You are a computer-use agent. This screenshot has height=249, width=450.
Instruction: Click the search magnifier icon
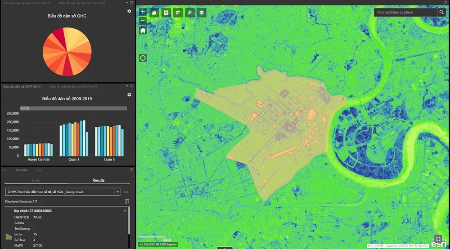pyautogui.click(x=441, y=13)
